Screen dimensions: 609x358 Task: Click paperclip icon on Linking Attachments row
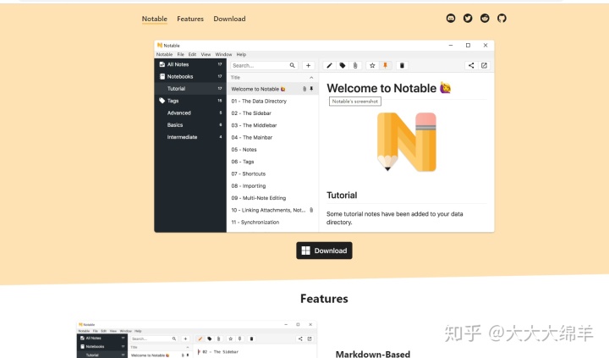click(311, 210)
